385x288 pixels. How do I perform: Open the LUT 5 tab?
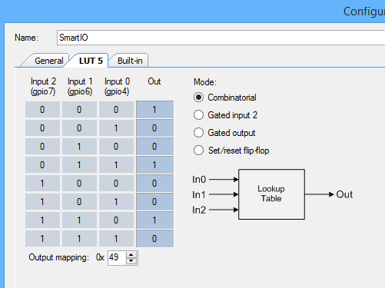tap(91, 61)
